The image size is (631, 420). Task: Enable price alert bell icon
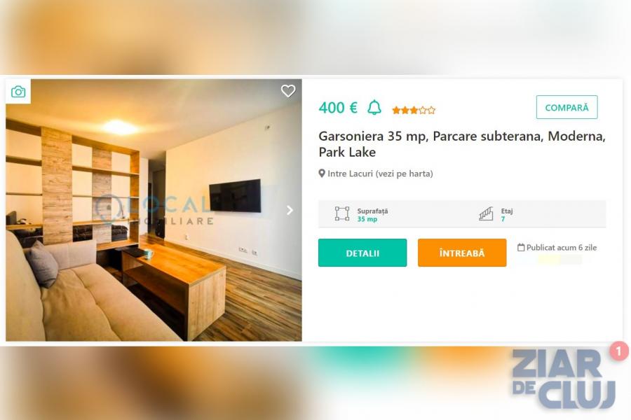pyautogui.click(x=374, y=107)
